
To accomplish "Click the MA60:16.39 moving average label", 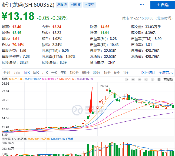I will point(85,79).
